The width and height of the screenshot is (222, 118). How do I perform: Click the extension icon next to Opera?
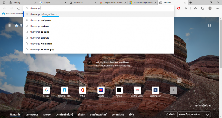point(186,8)
